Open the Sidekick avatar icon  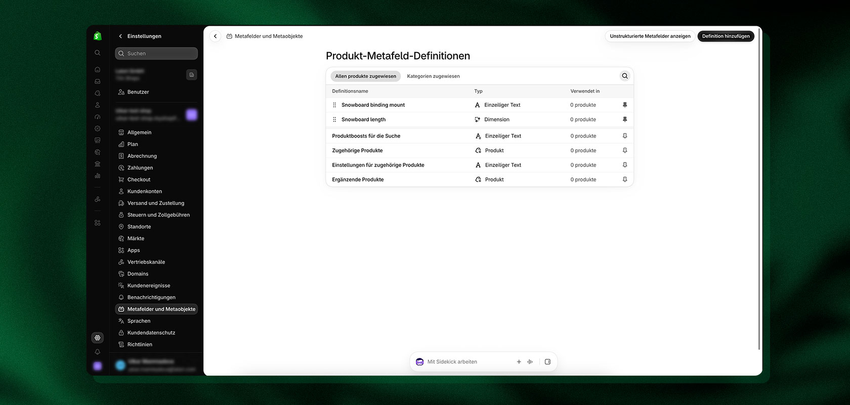[x=419, y=361]
